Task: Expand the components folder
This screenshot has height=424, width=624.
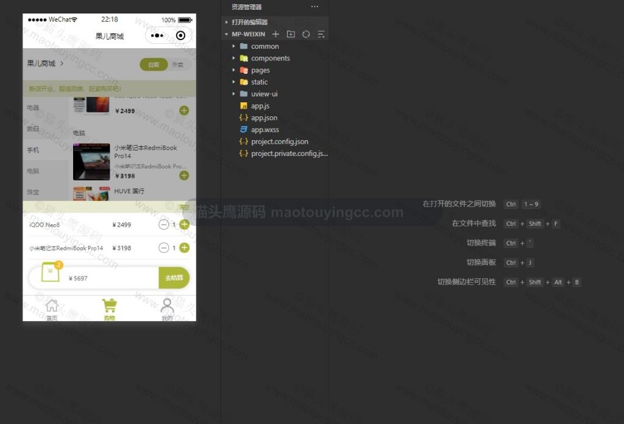Action: click(x=271, y=58)
